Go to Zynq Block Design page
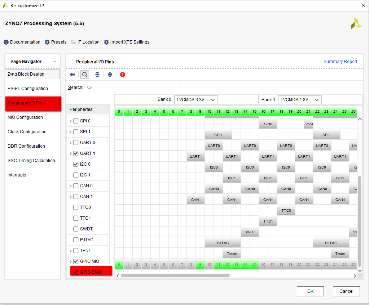Screen dimensions: 369x305 (x=33, y=74)
